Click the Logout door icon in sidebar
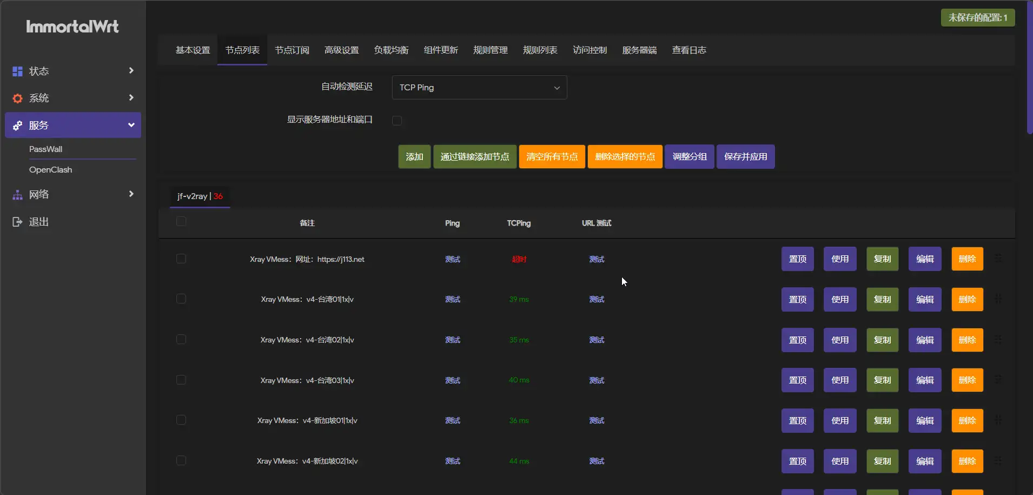 17,222
